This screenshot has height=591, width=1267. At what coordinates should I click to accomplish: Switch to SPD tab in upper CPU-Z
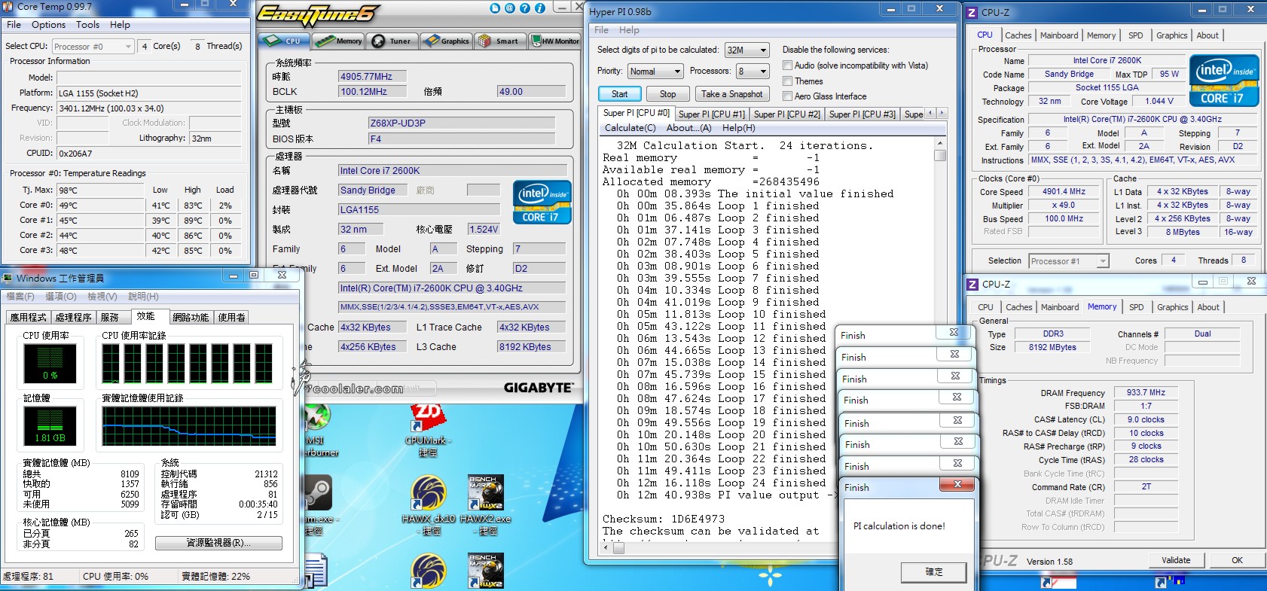click(1136, 35)
